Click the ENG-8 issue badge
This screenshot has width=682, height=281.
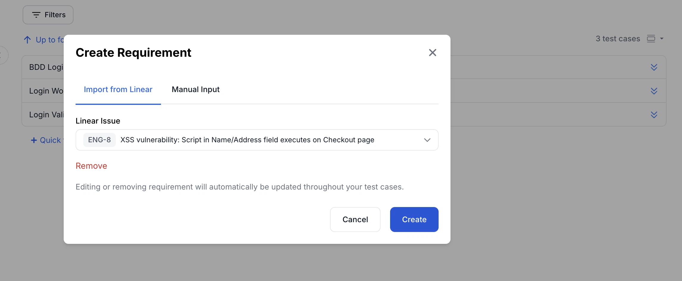coord(99,140)
